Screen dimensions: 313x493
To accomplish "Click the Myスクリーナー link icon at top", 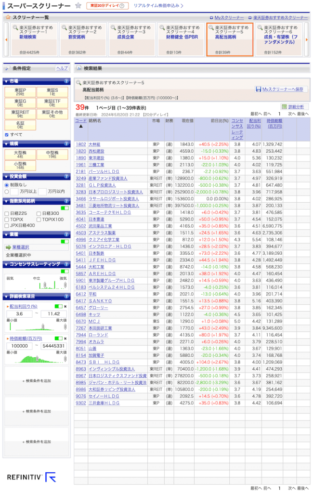I will (211, 18).
